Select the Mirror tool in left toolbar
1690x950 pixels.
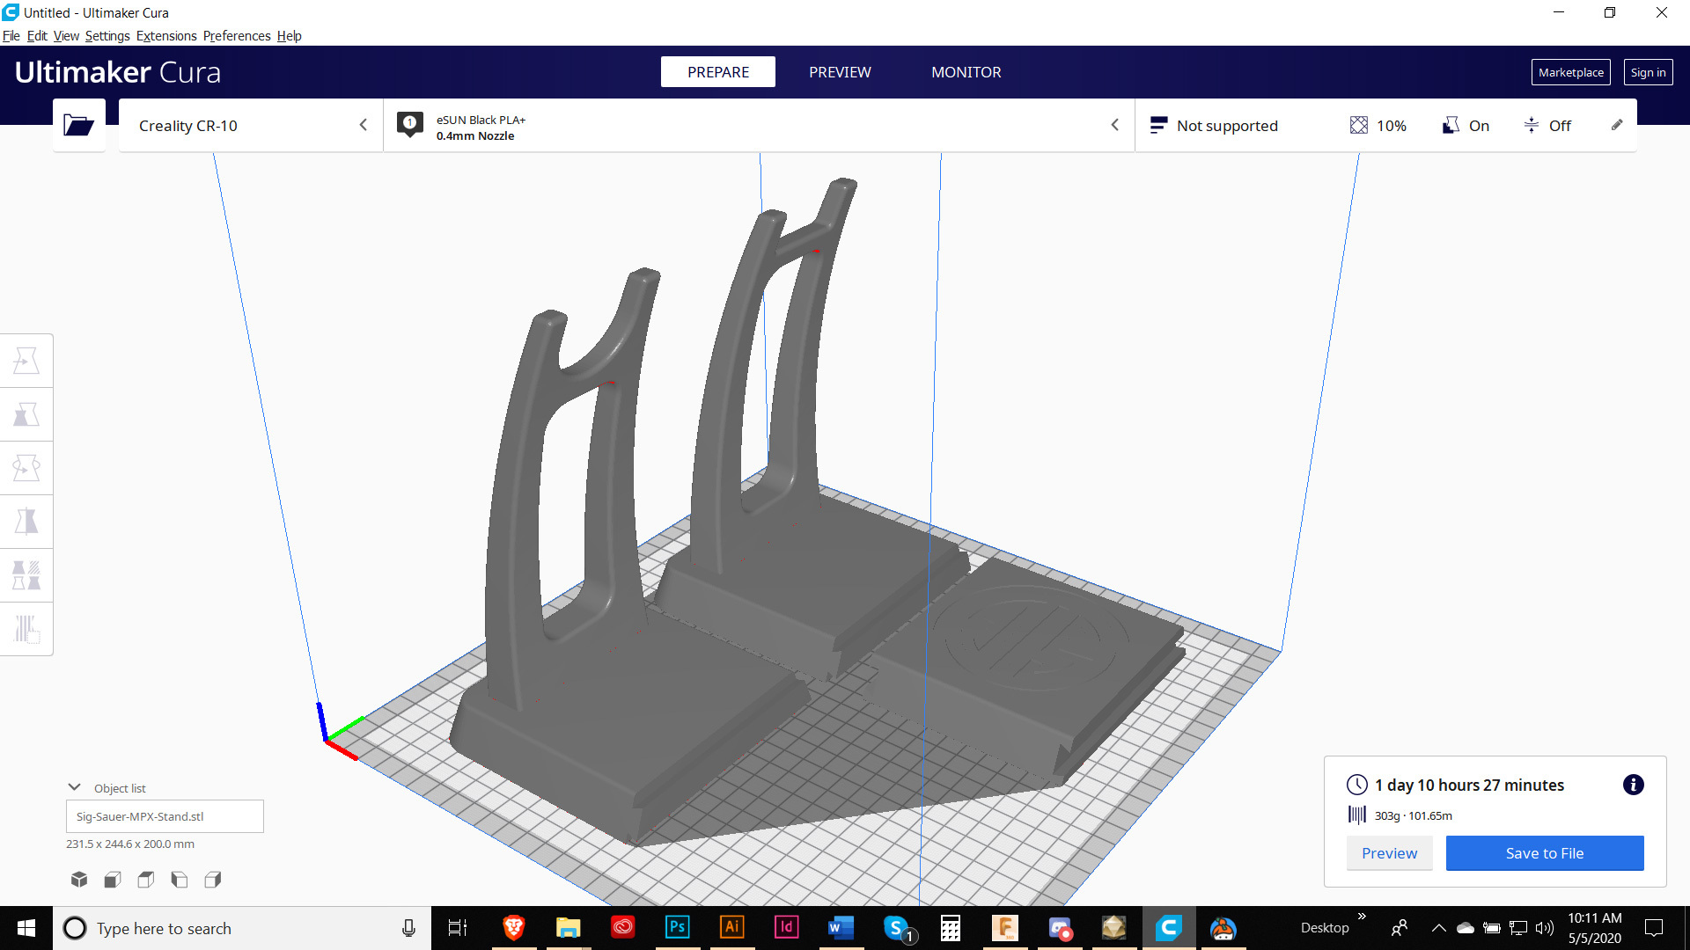26,522
